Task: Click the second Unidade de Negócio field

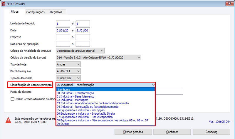Action: pos(83,24)
